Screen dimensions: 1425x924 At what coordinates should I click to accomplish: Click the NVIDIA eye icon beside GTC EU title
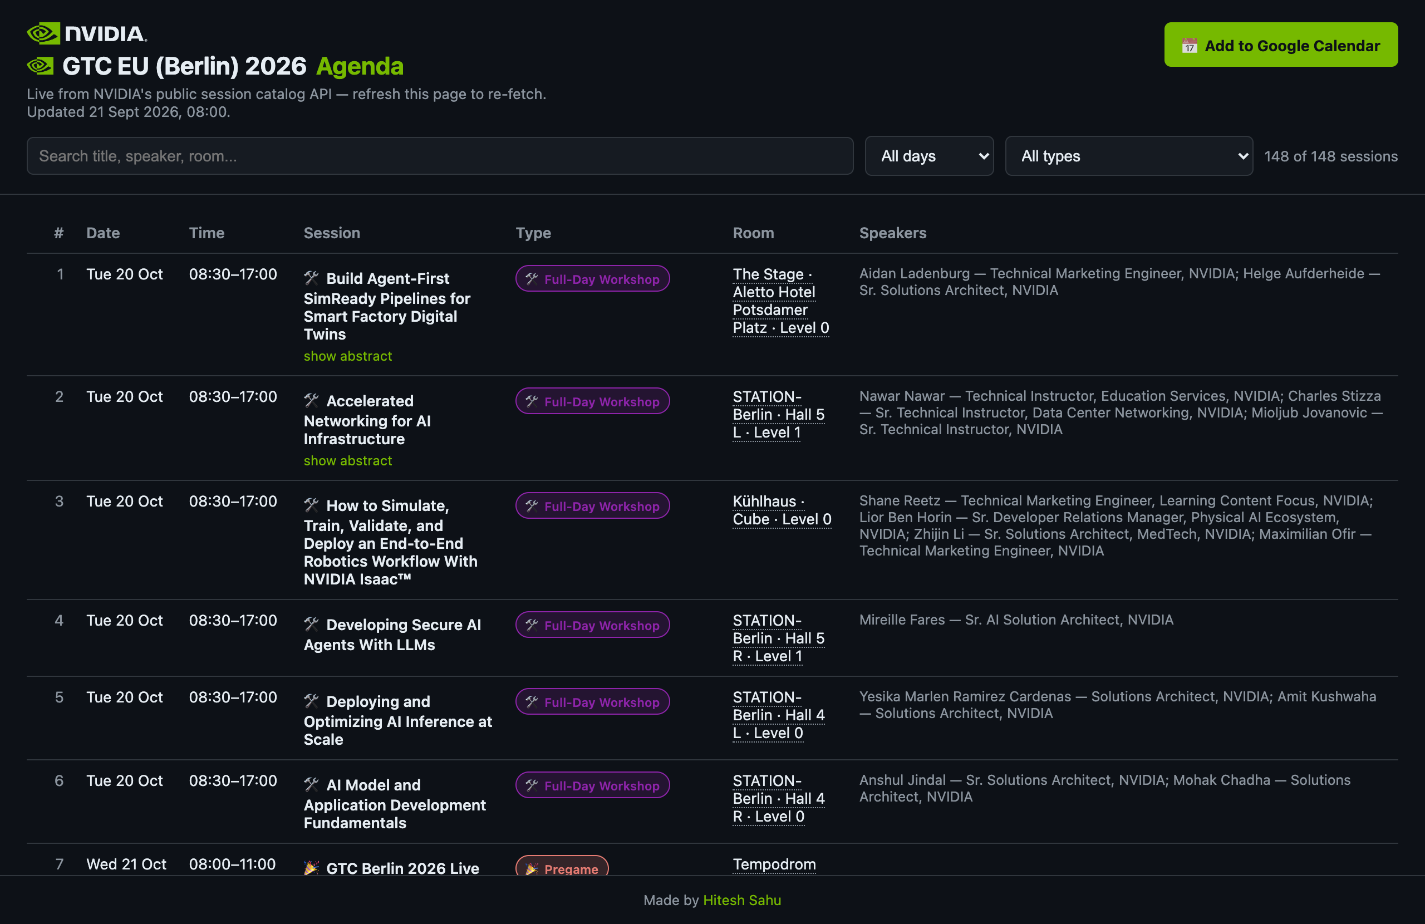(x=40, y=66)
